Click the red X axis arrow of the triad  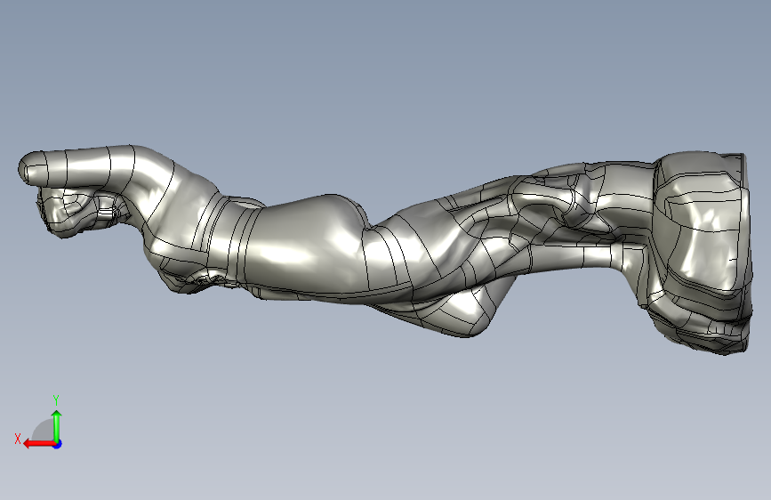coord(39,444)
